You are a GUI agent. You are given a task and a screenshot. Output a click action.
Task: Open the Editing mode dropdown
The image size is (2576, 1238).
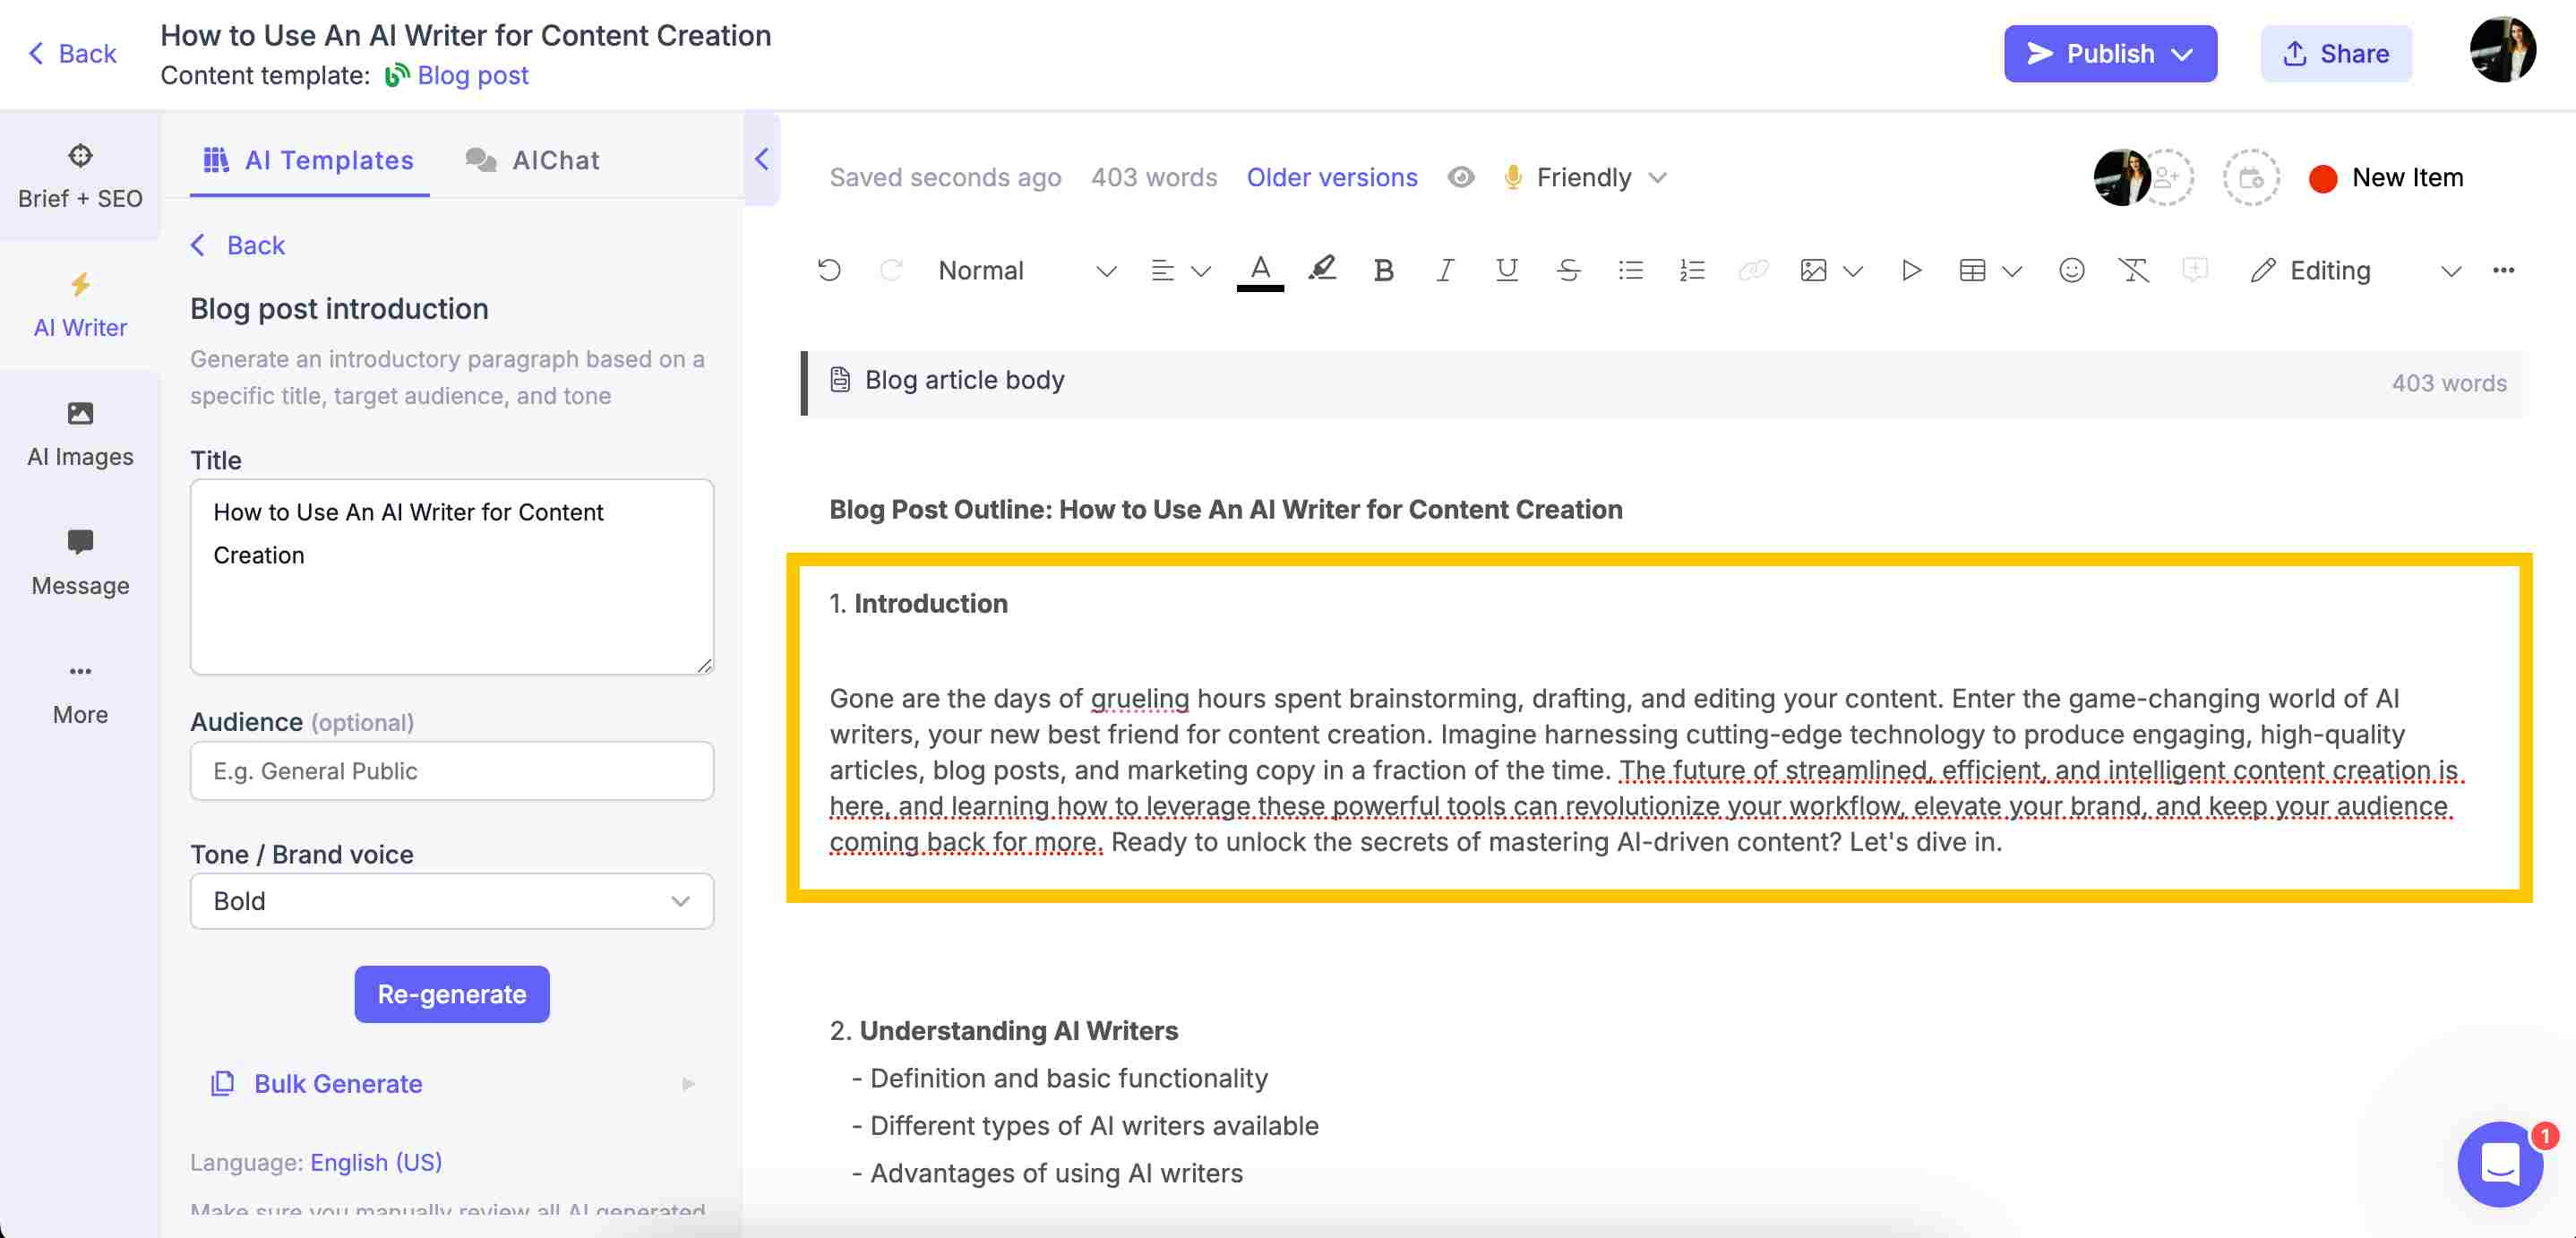click(x=2354, y=270)
